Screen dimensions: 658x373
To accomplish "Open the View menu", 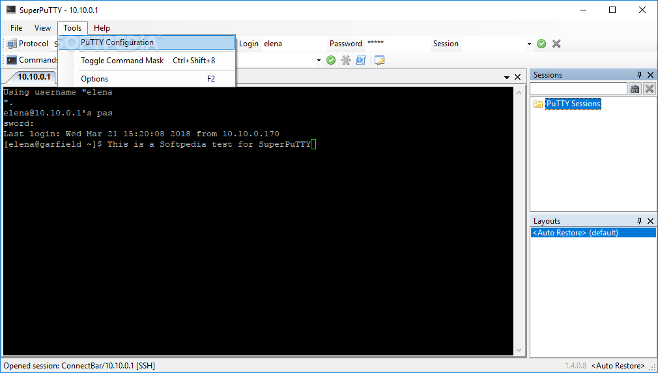I will click(42, 28).
